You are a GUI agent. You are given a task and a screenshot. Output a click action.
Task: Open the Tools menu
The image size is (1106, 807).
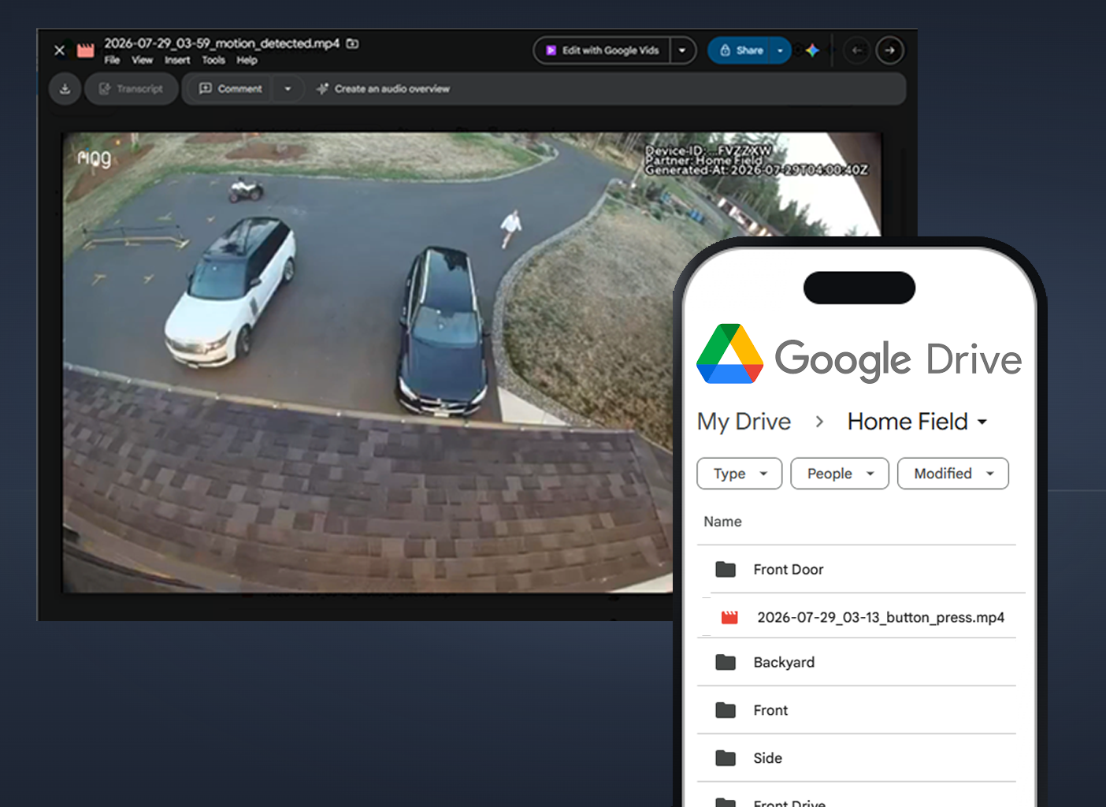[x=213, y=60]
